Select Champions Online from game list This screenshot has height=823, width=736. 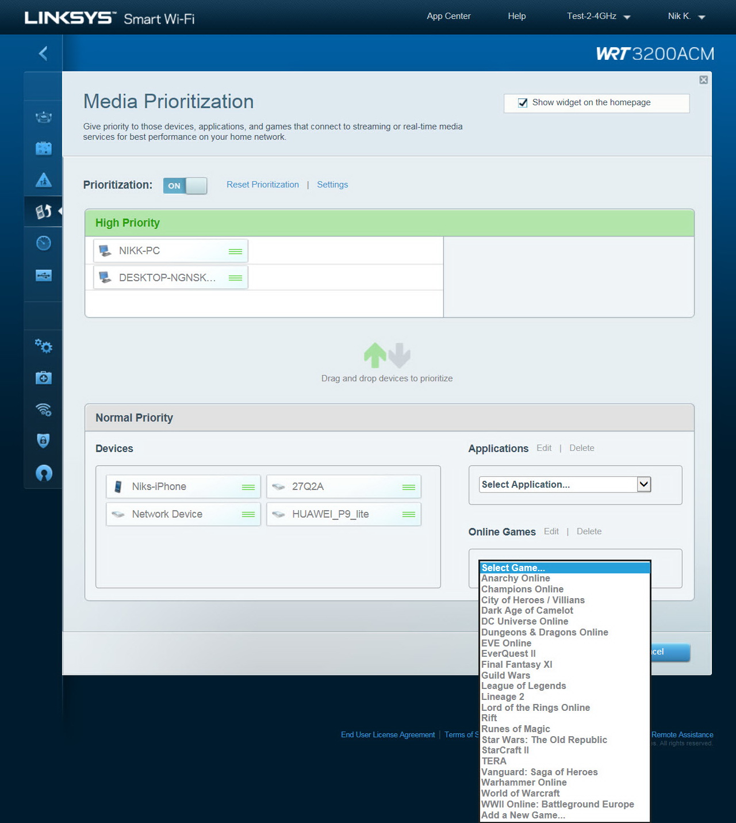click(565, 589)
